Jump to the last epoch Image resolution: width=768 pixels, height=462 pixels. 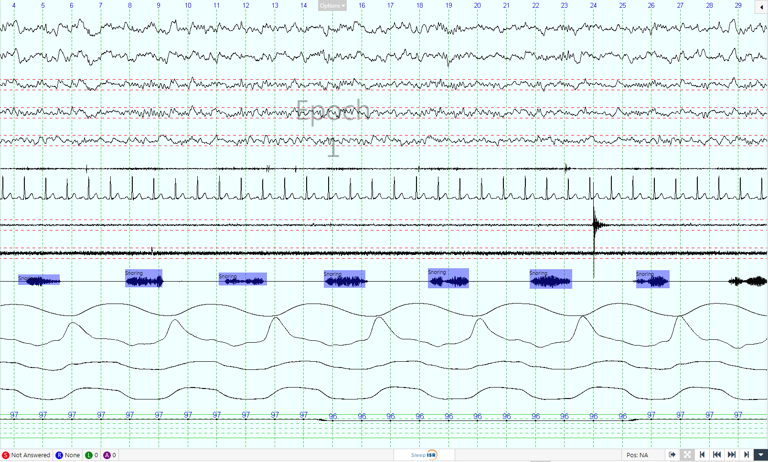click(747, 455)
